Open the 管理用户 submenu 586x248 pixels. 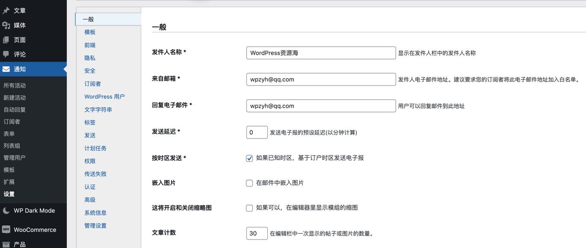pos(15,157)
